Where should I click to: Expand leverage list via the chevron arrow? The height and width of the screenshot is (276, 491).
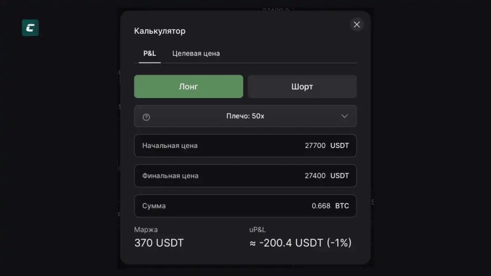pyautogui.click(x=344, y=116)
